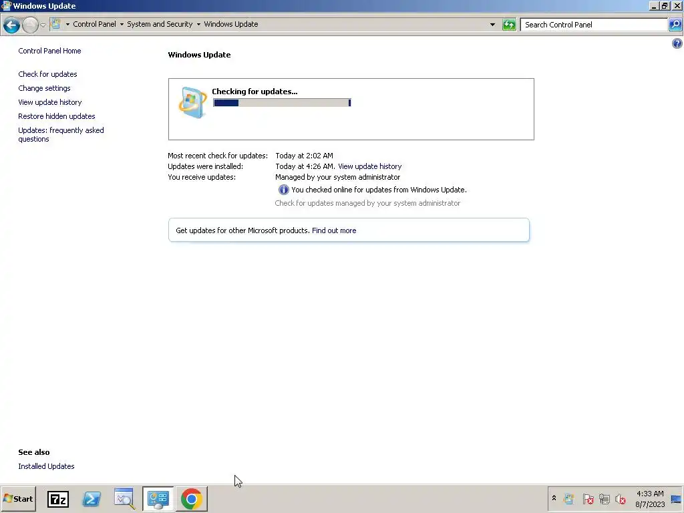Open the Control Panel breadcrumb
This screenshot has height=513, width=684.
94,24
